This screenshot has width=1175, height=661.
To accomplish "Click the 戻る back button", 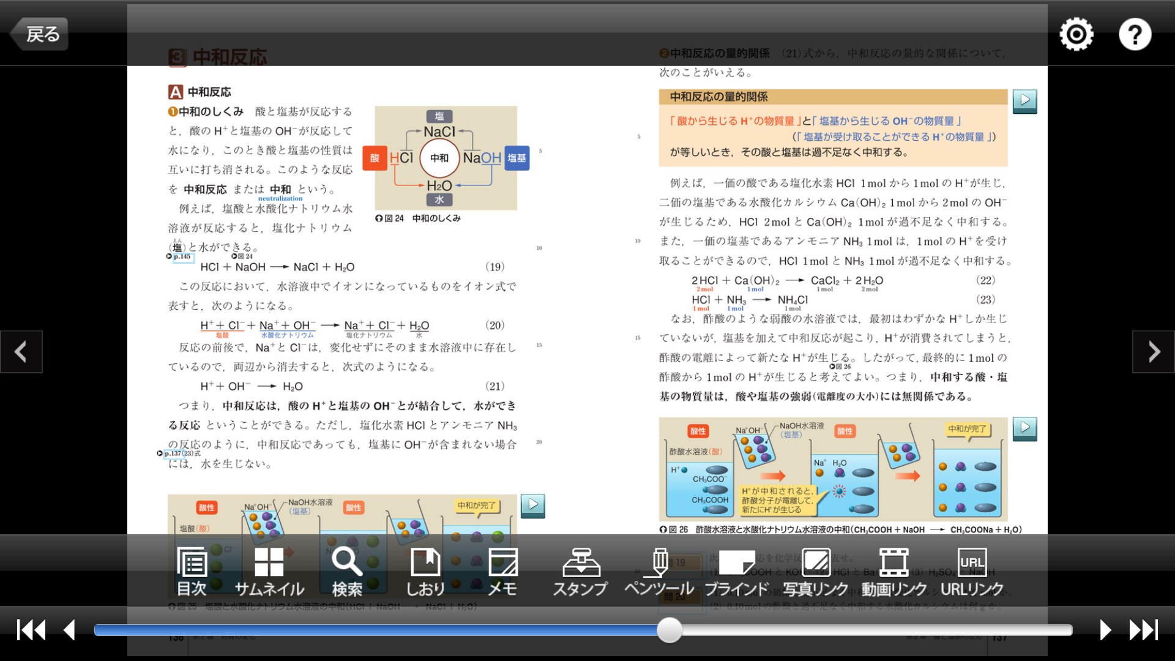I will coord(39,34).
